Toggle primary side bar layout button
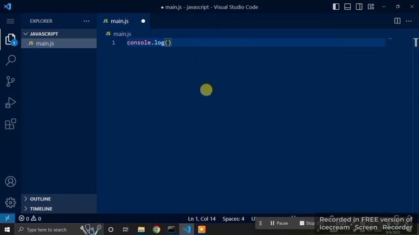419x235 pixels. 336,7
